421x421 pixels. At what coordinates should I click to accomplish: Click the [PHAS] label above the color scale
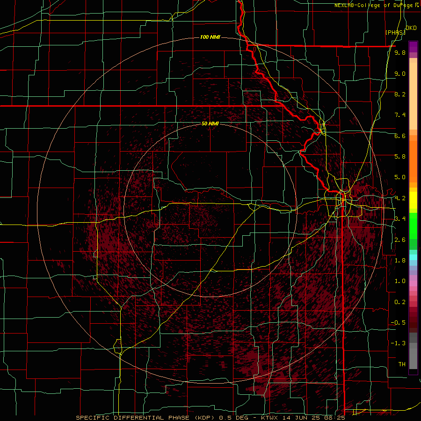(395, 32)
